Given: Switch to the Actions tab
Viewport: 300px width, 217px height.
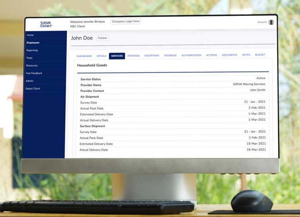Looking at the screenshot, I should coord(211,55).
